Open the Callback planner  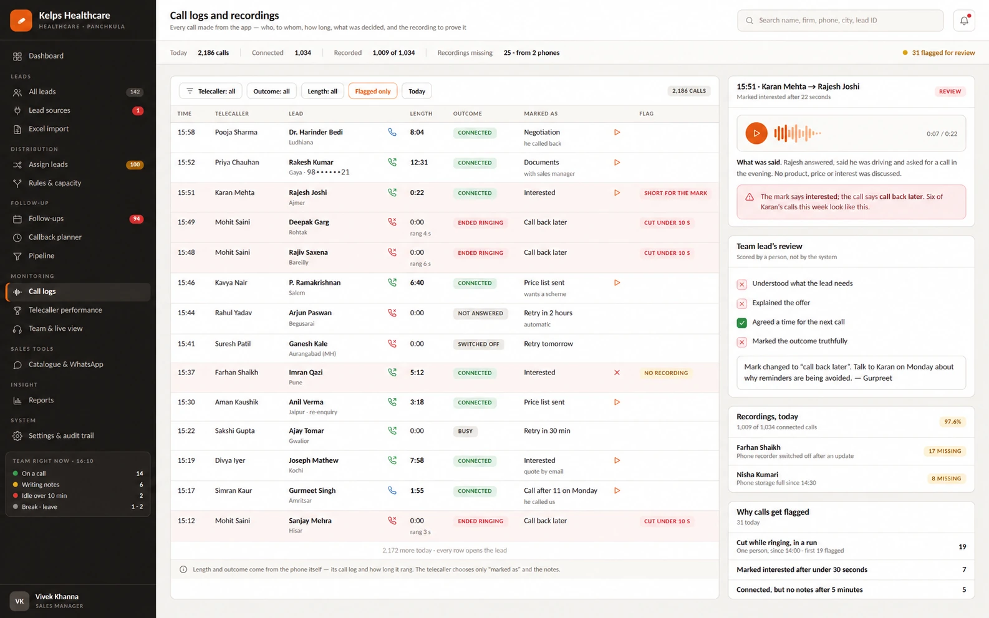click(78, 237)
